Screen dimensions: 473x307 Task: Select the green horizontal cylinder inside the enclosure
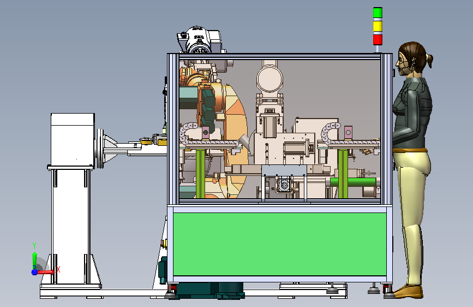click(x=353, y=182)
